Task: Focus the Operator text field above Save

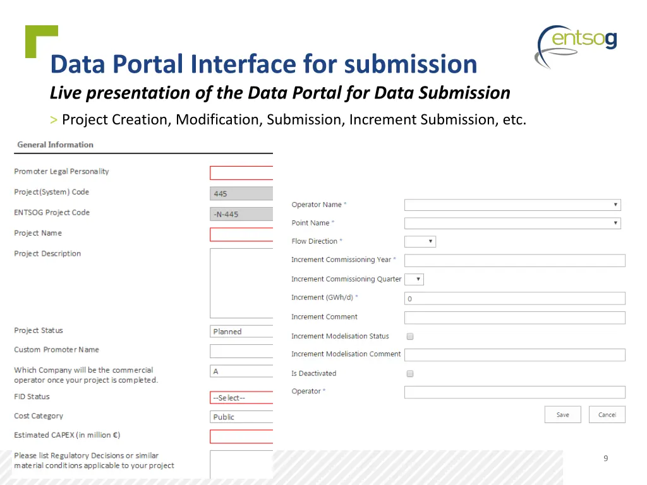Action: 514,392
